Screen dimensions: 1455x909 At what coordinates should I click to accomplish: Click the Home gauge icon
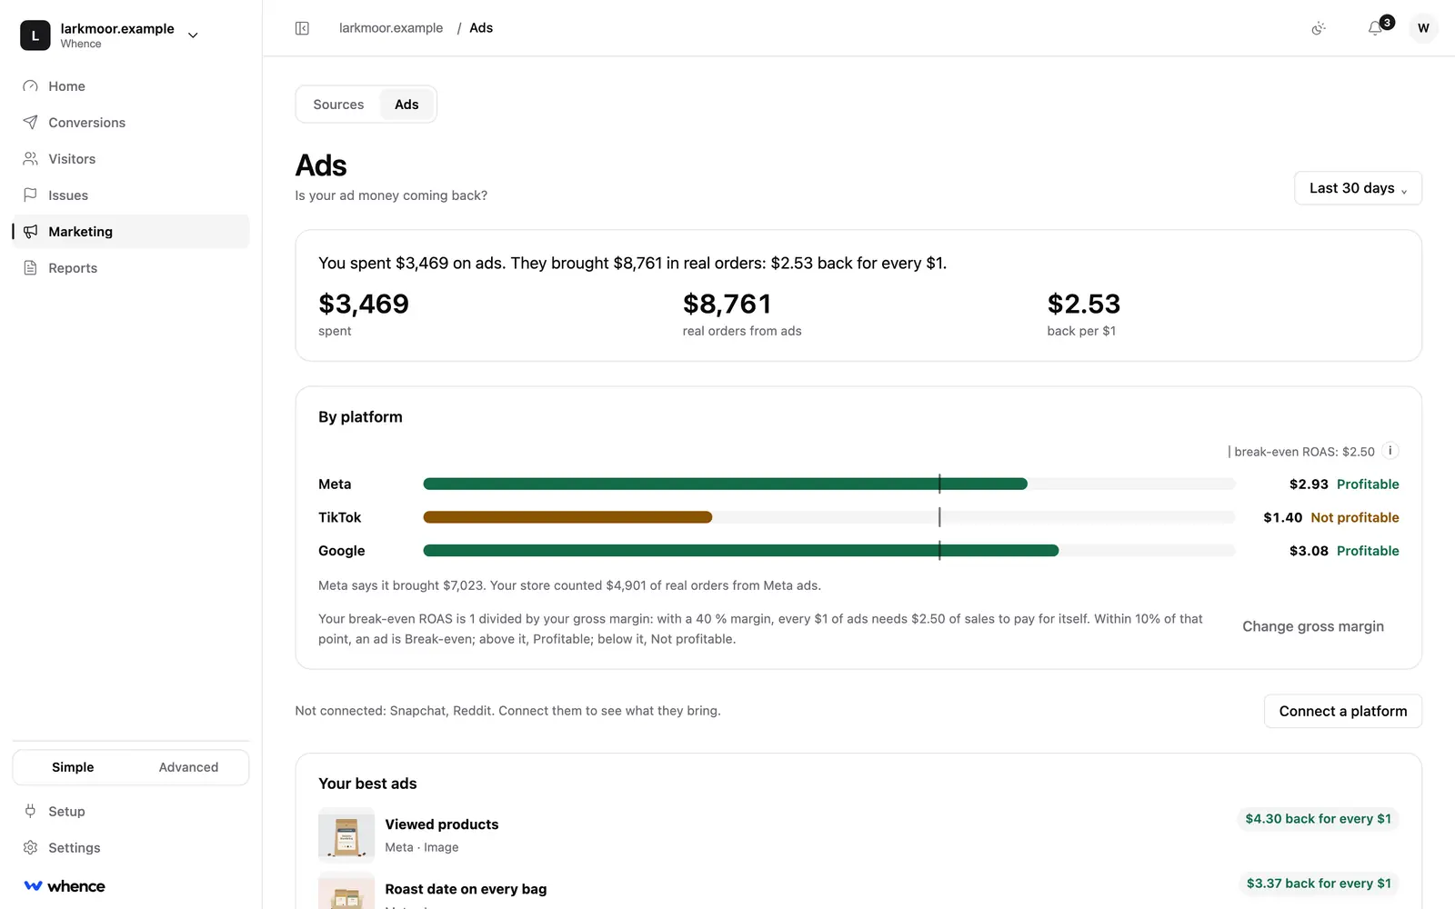coord(30,86)
